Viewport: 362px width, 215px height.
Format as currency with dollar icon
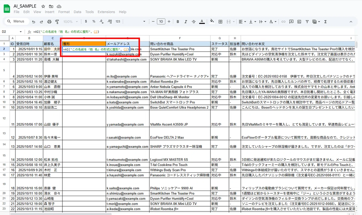(x=86, y=22)
